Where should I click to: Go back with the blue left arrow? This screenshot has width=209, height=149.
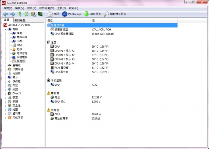pyautogui.click(x=6, y=14)
